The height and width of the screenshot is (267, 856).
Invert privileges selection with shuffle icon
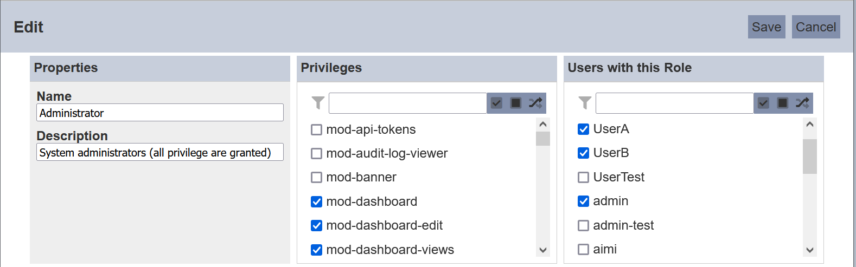coord(535,103)
